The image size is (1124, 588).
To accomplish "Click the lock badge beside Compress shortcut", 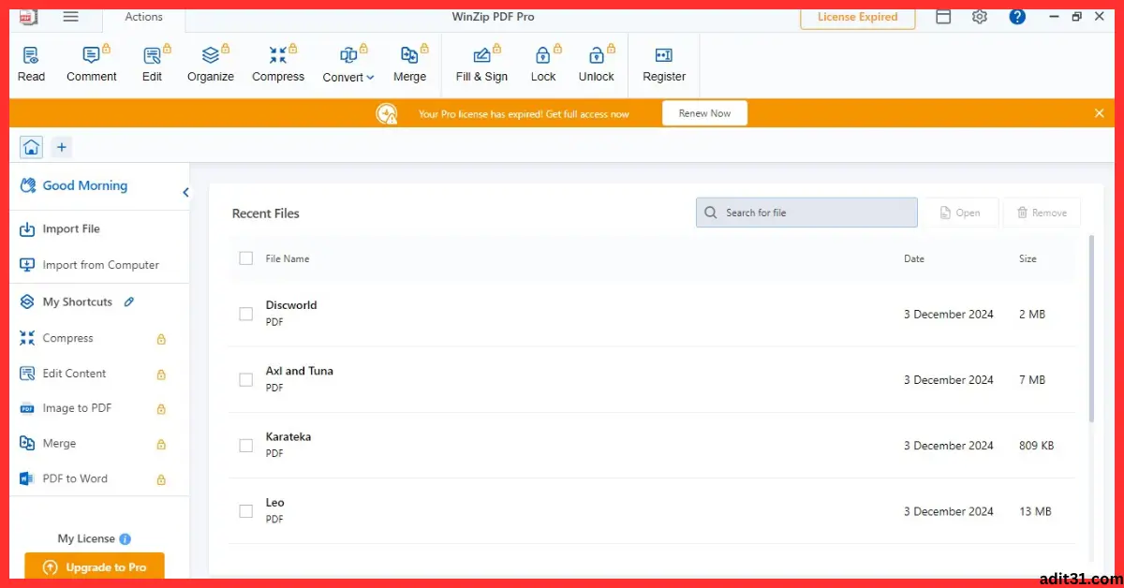I will 161,339.
